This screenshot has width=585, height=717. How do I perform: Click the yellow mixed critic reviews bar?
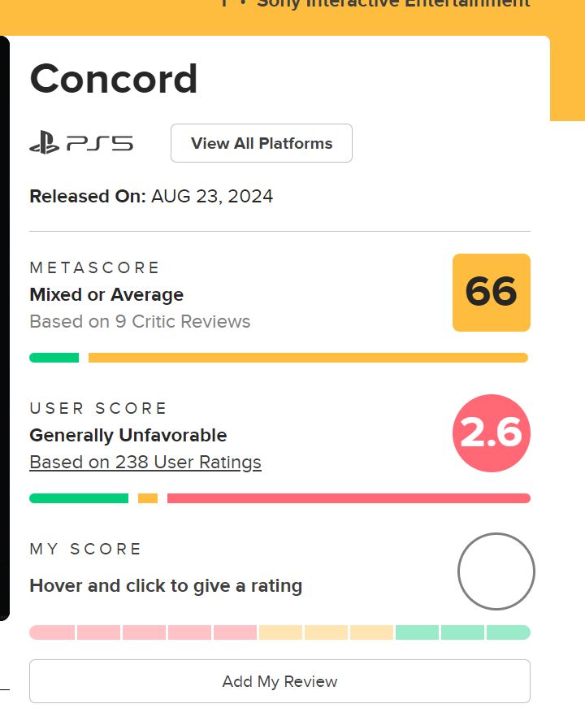pyautogui.click(x=308, y=358)
